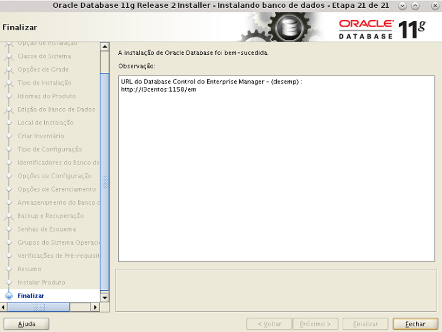Click the disabled Próximo button
Image resolution: width=442 pixels, height=332 pixels.
[x=316, y=324]
